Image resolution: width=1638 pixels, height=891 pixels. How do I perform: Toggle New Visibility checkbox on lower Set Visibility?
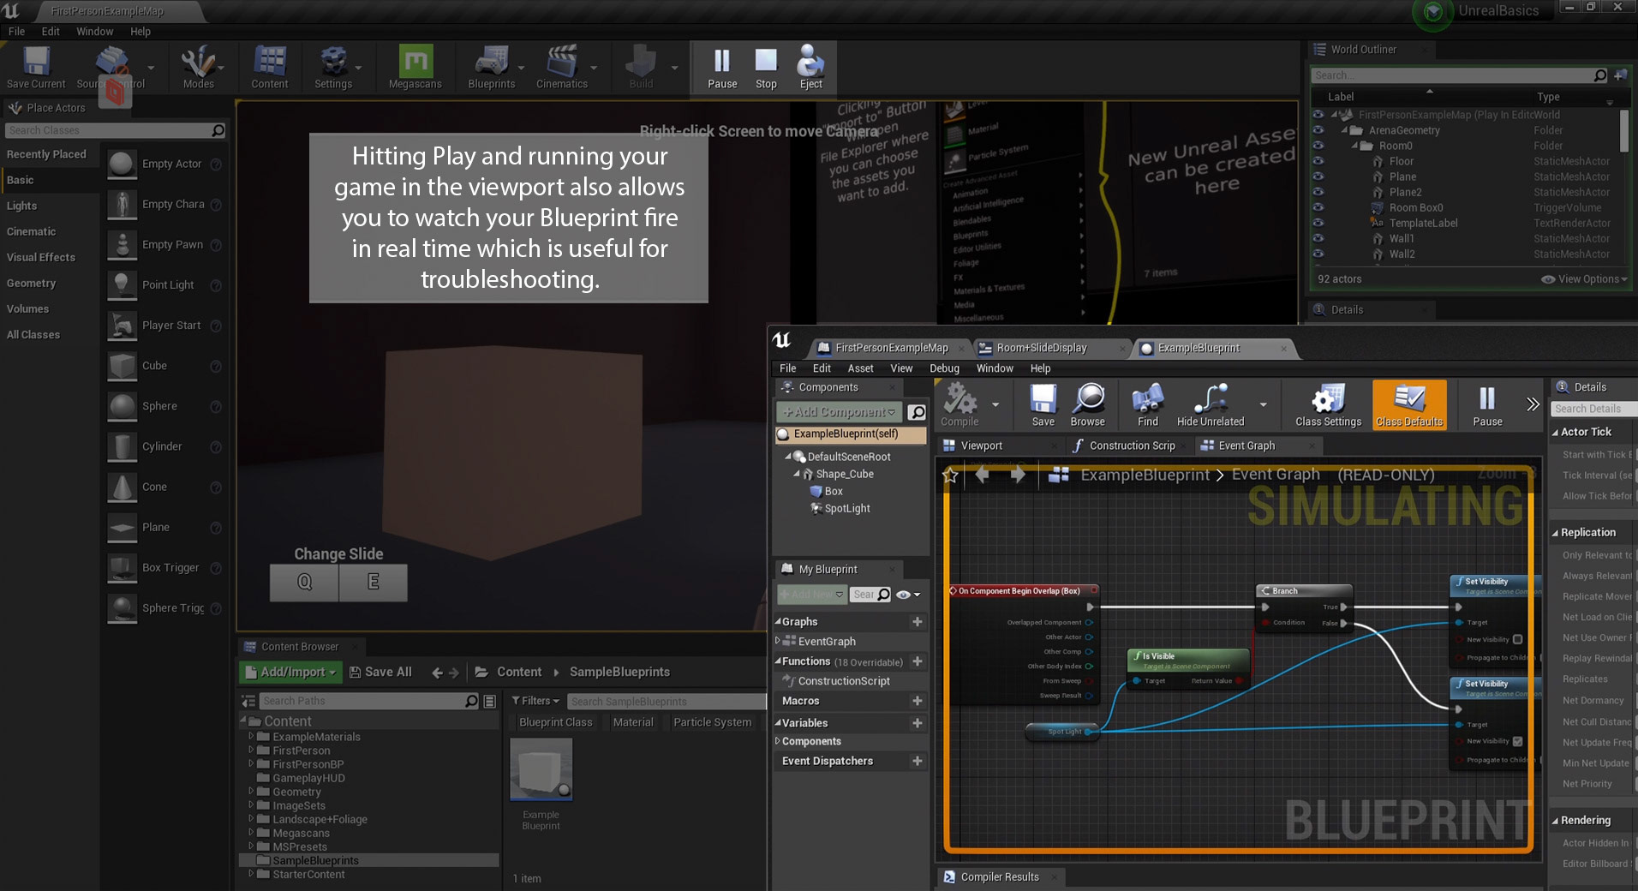pos(1517,741)
